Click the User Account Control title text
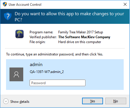This screenshot has width=130, height=108. click(x=25, y=5)
